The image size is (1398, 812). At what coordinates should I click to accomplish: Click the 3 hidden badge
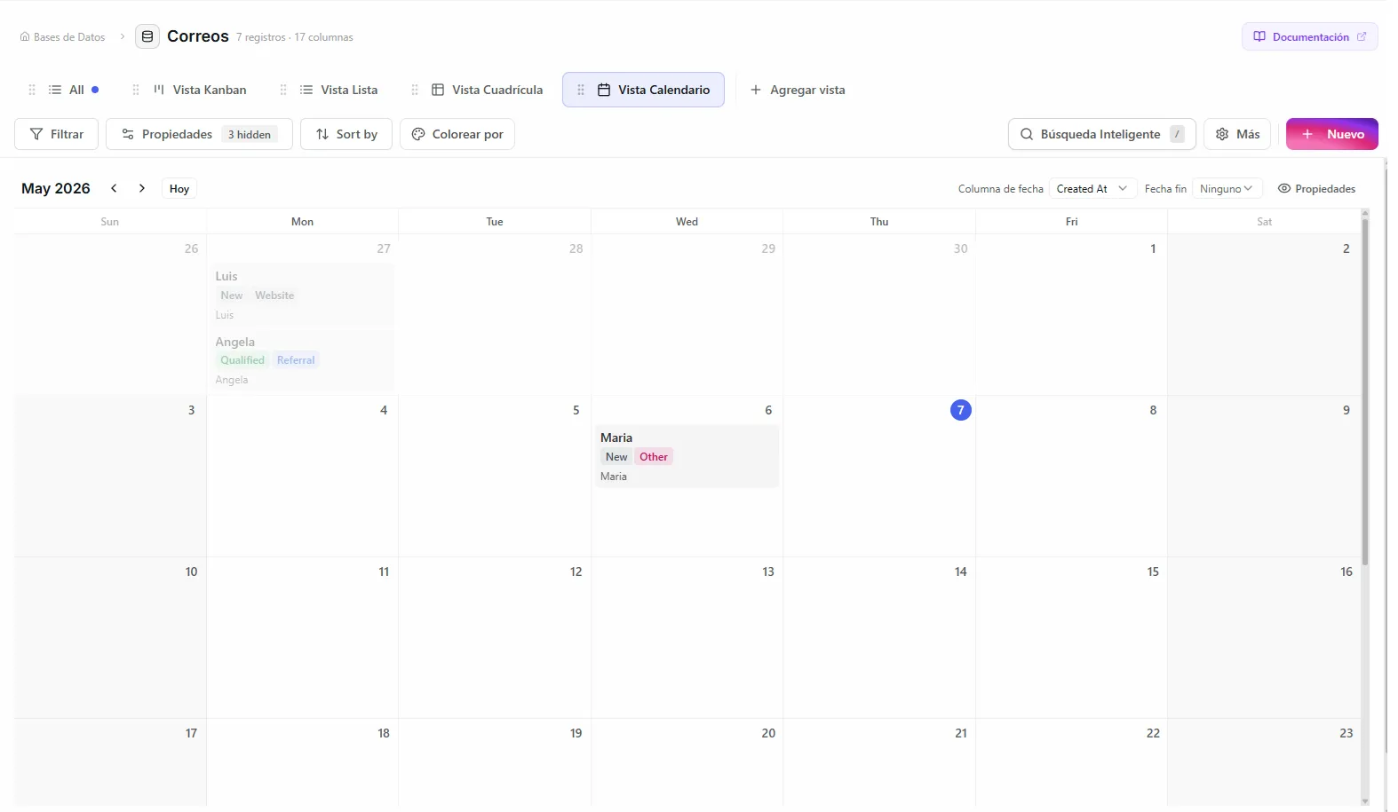point(250,134)
